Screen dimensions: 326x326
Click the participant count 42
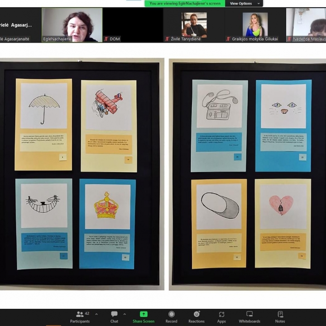click(x=87, y=313)
